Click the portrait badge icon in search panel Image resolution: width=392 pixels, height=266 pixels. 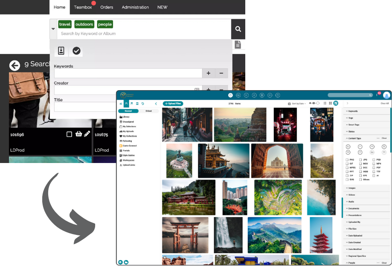tap(61, 51)
